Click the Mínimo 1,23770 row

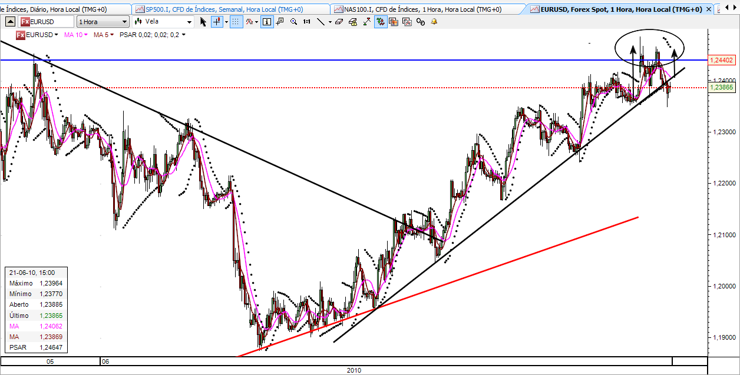pos(37,294)
